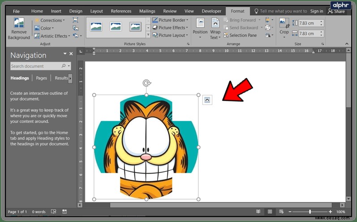The image size is (357, 222).
Task: Click the Search document field
Action: click(36, 66)
